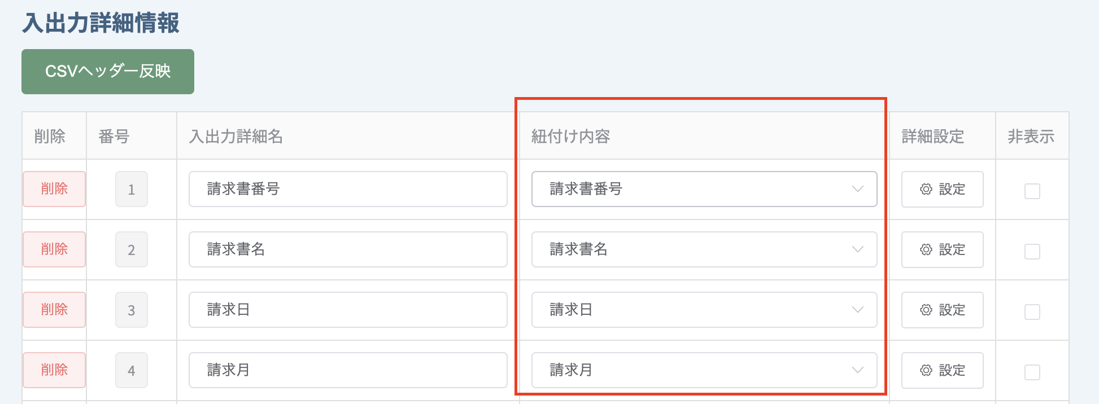This screenshot has height=404, width=1099.
Task: Expand 請求月 紐付け内容 dropdown chevron
Action: (858, 370)
